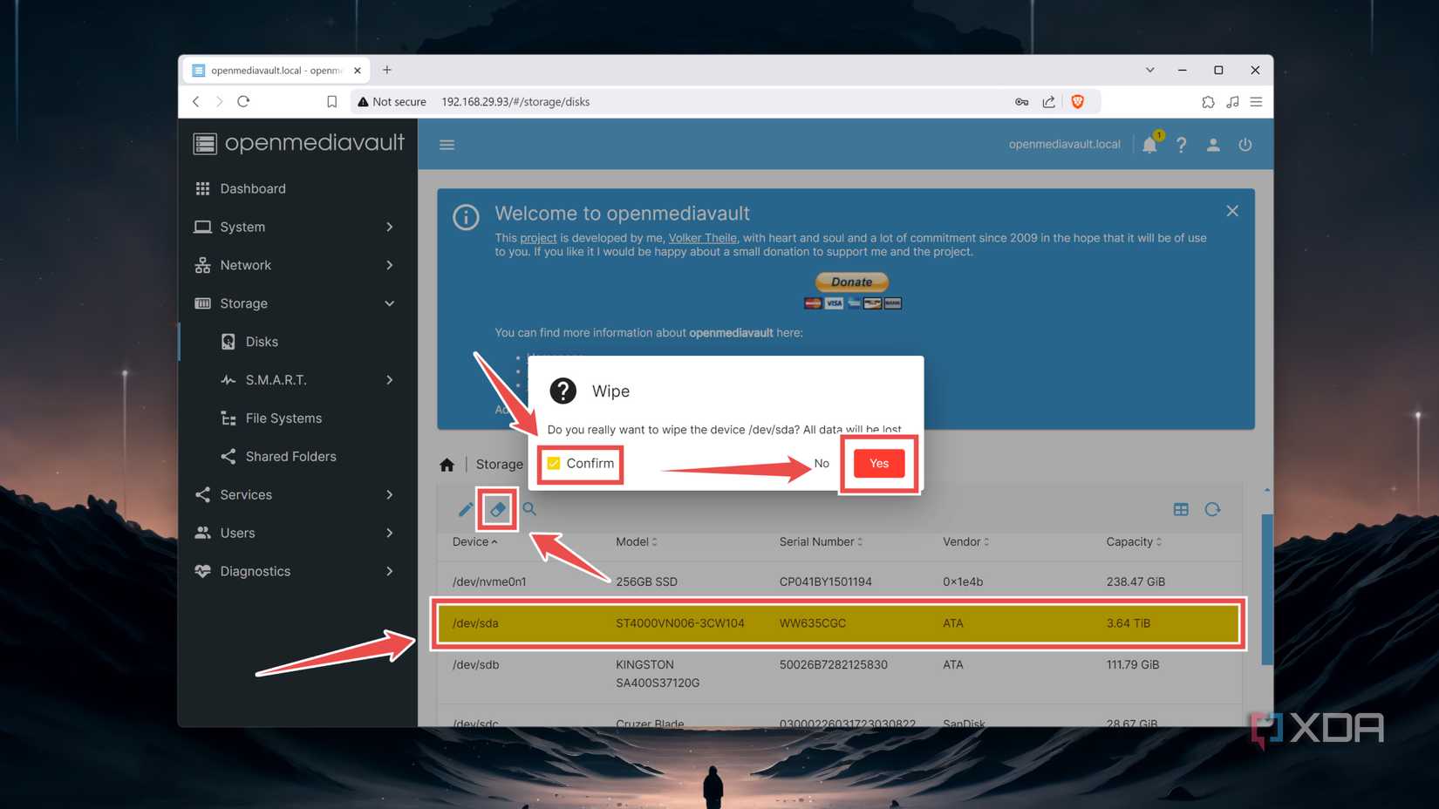The width and height of the screenshot is (1439, 809).
Task: Expand the Users menu
Action: click(297, 533)
